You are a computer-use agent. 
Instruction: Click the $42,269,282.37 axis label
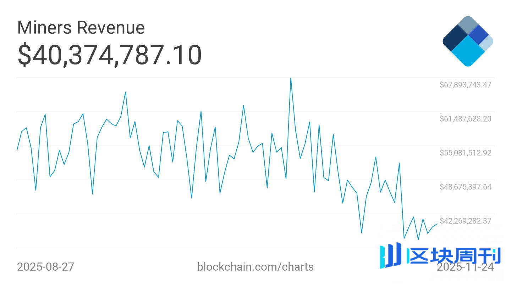(465, 221)
